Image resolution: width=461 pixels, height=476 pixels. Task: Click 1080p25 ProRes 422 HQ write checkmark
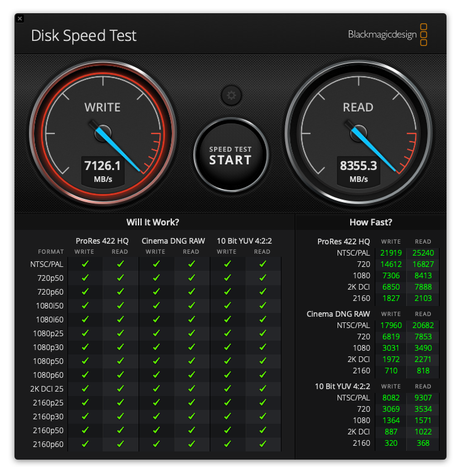click(x=85, y=333)
